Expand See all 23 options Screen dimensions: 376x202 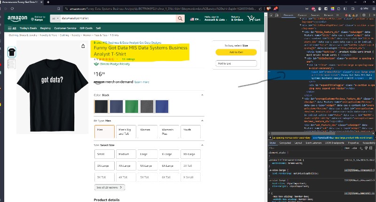(x=110, y=187)
